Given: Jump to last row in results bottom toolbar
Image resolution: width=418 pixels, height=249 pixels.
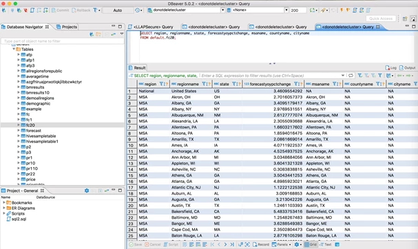Looking at the screenshot, I should (232, 244).
